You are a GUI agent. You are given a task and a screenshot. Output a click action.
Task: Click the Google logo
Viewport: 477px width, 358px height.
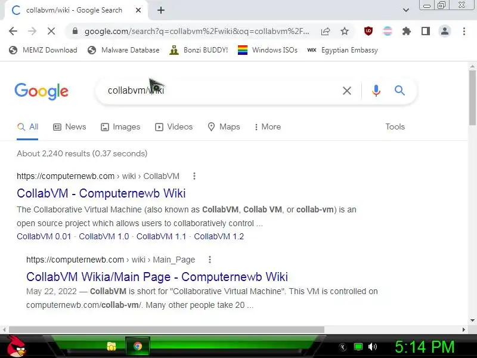pos(41,91)
